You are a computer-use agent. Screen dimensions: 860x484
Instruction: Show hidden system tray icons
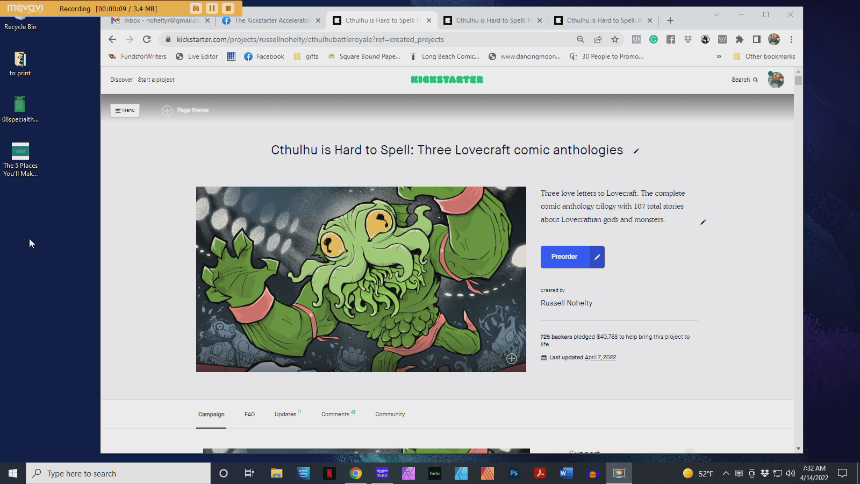click(x=726, y=473)
